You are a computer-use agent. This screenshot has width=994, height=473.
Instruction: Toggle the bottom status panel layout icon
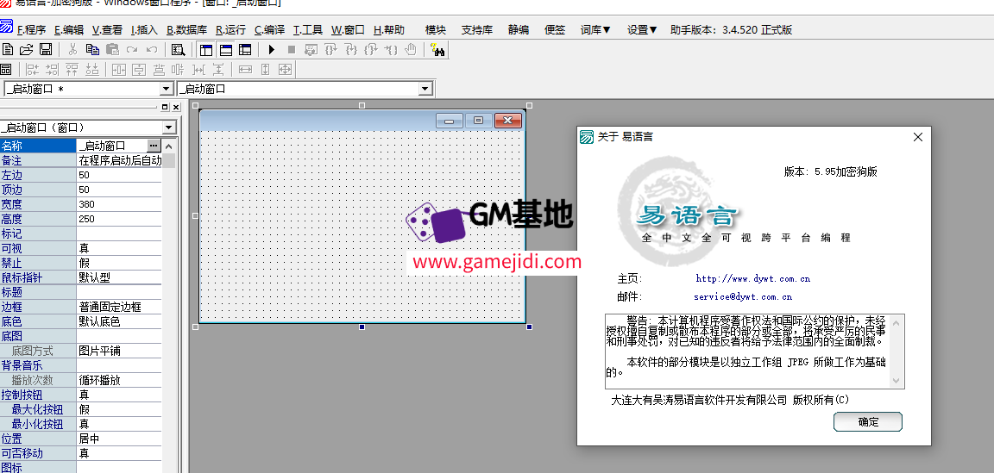click(x=226, y=49)
